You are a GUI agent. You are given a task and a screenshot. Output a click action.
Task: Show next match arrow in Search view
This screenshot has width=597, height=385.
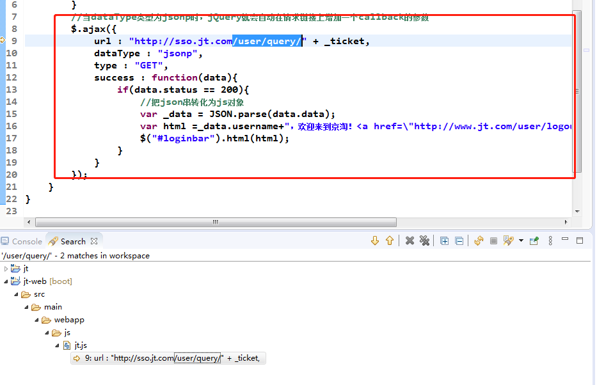coord(375,241)
